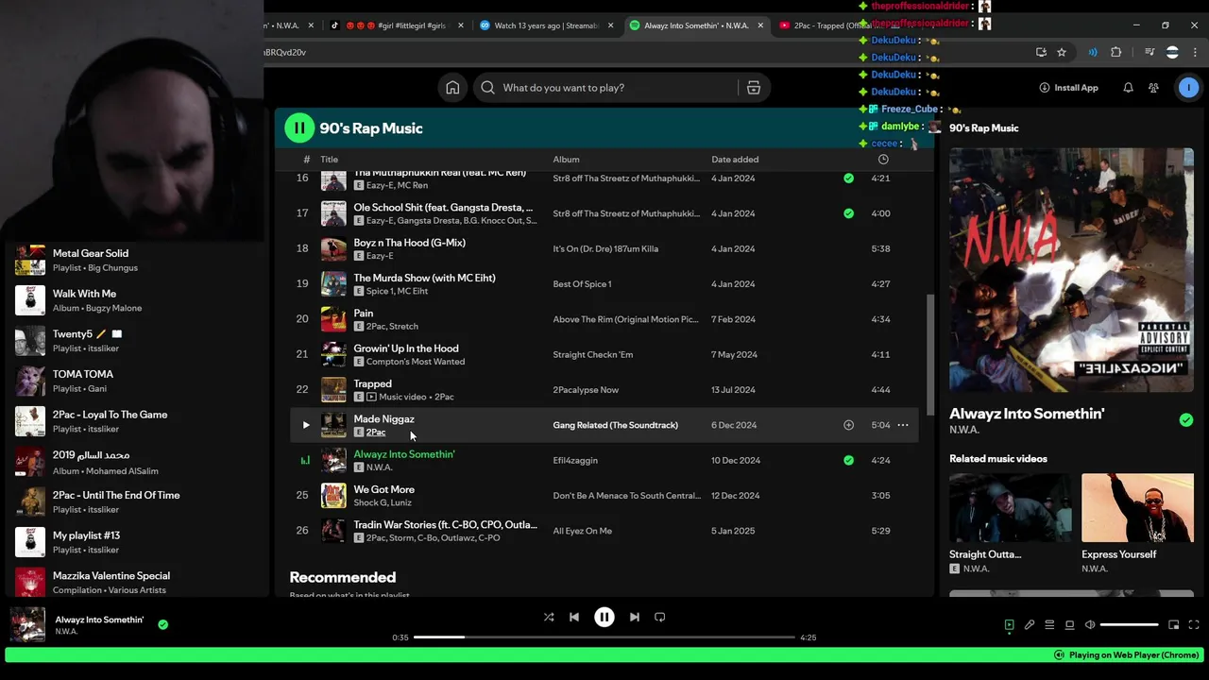The width and height of the screenshot is (1209, 680).
Task: Open the notifications bell
Action: coord(1128,88)
